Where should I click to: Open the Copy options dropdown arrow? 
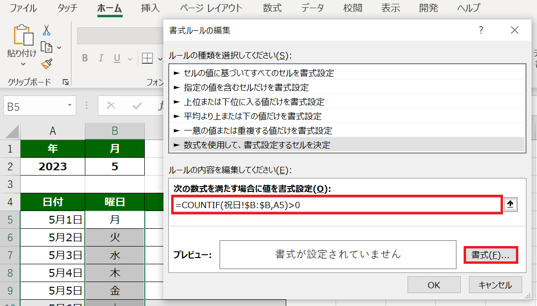pyautogui.click(x=59, y=47)
